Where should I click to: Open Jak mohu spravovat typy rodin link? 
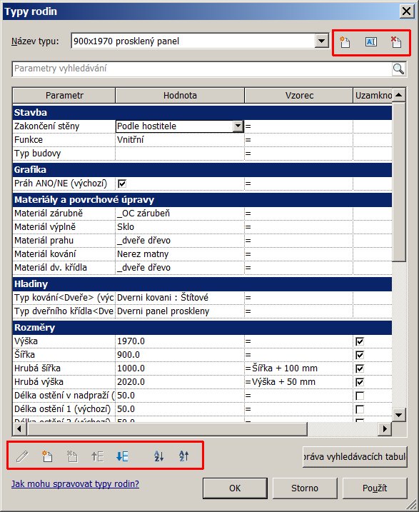click(x=76, y=483)
